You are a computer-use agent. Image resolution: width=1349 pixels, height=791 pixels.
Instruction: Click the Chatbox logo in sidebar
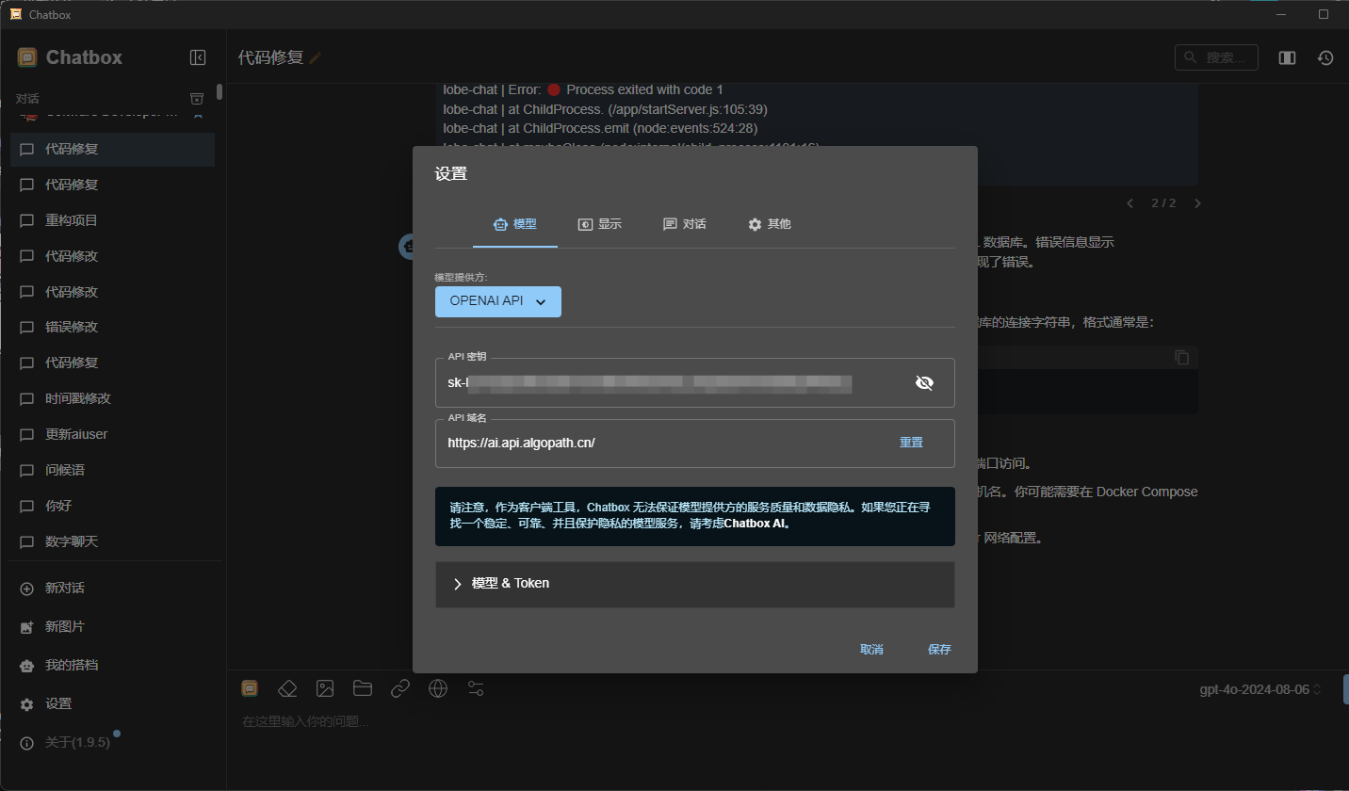pyautogui.click(x=27, y=57)
